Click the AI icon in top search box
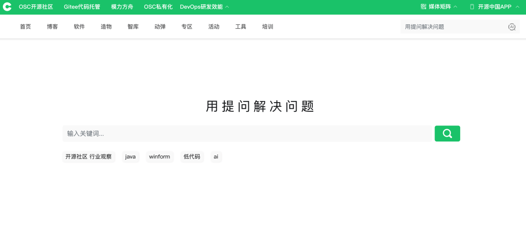The width and height of the screenshot is (526, 226). coord(511,27)
